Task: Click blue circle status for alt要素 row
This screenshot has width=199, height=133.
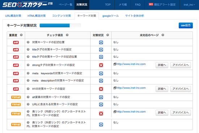Action: click(101, 97)
